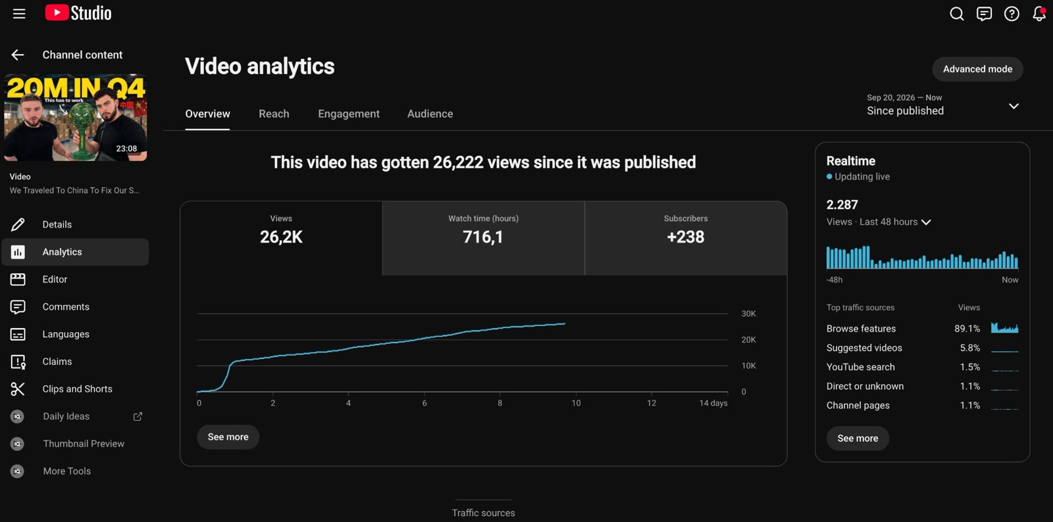Click the Languages subtitles icon

18,335
